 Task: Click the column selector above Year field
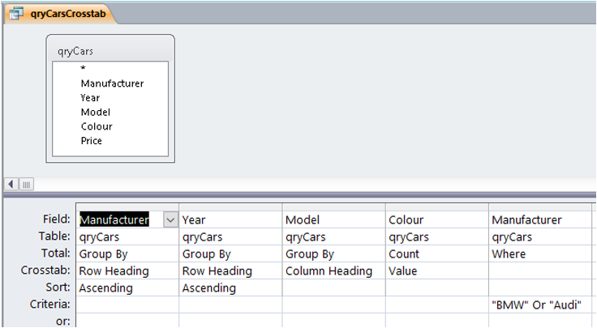pos(230,207)
